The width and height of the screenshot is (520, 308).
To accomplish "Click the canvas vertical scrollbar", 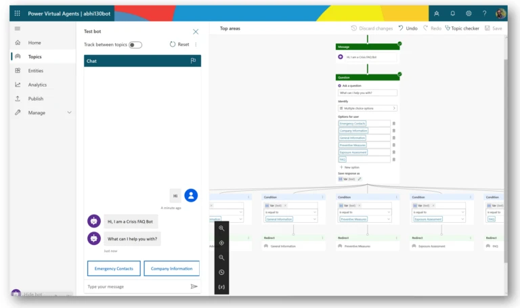I will point(505,161).
